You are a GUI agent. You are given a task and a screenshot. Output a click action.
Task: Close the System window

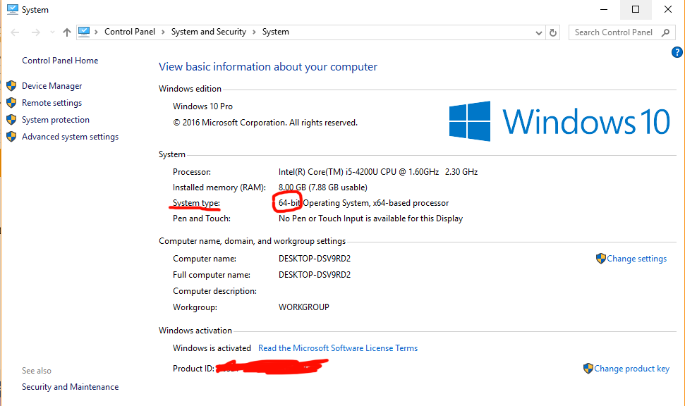point(668,10)
